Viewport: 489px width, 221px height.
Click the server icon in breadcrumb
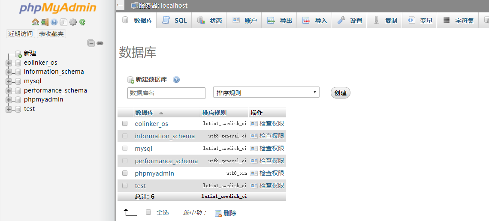pos(134,6)
